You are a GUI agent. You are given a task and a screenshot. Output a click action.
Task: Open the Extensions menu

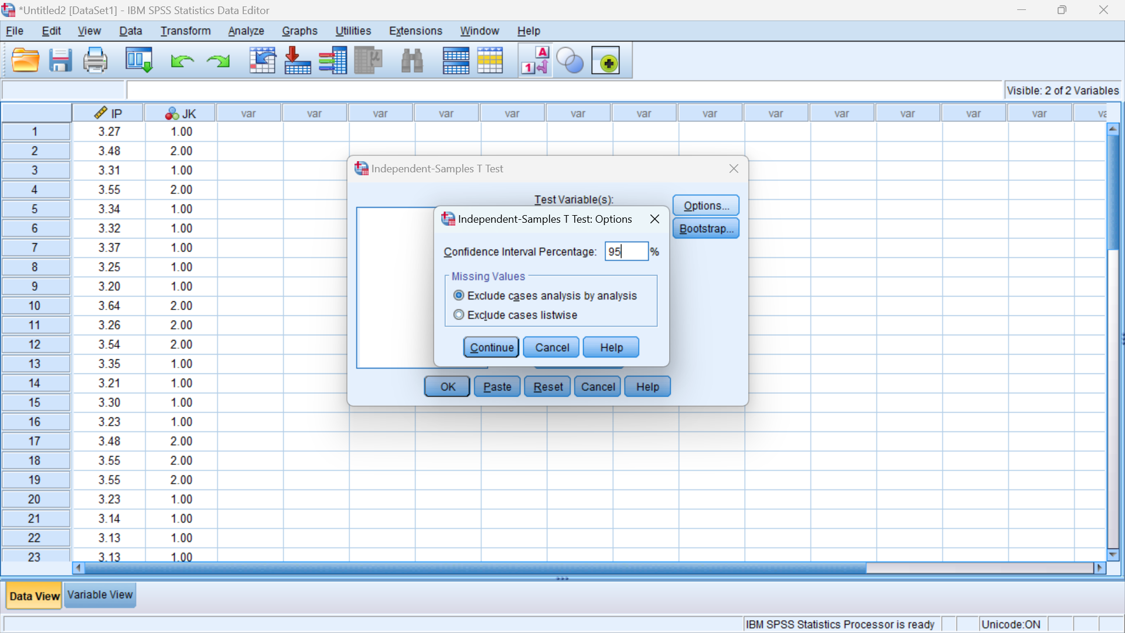pos(415,31)
